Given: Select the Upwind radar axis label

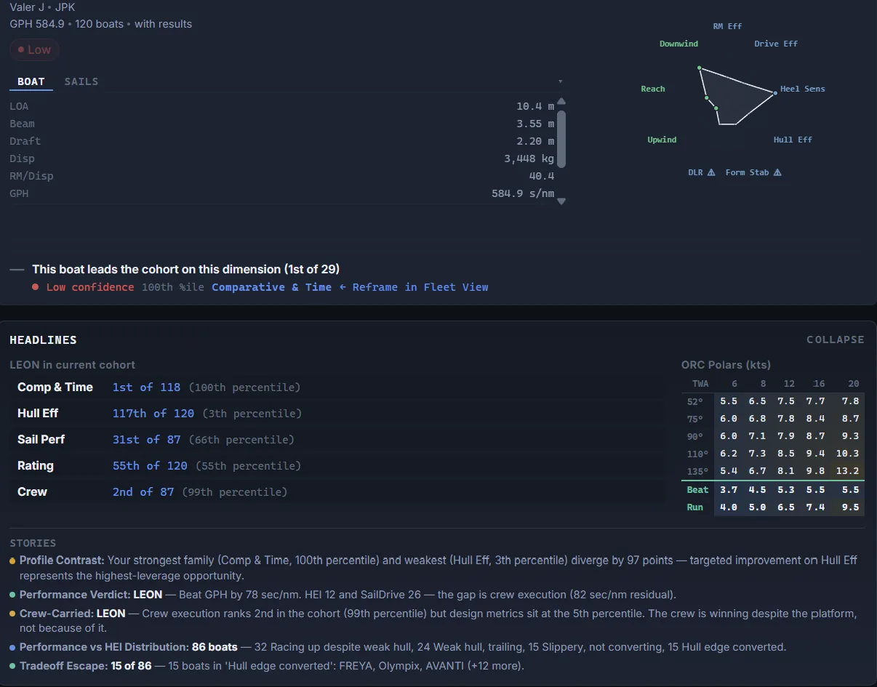Looking at the screenshot, I should pyautogui.click(x=662, y=140).
